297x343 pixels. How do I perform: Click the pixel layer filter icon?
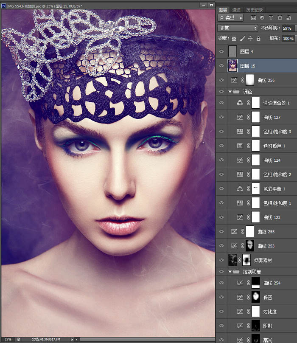253,18
